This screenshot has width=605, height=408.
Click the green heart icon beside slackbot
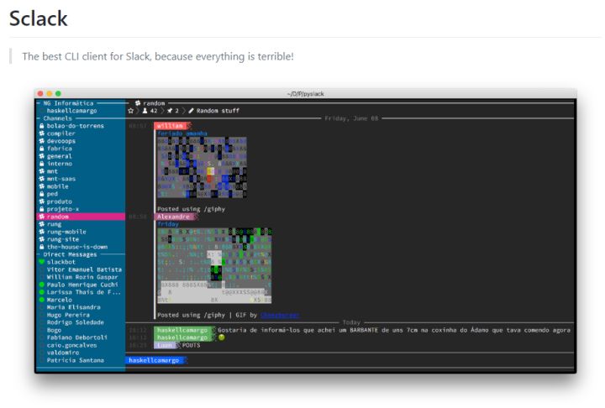click(x=42, y=262)
